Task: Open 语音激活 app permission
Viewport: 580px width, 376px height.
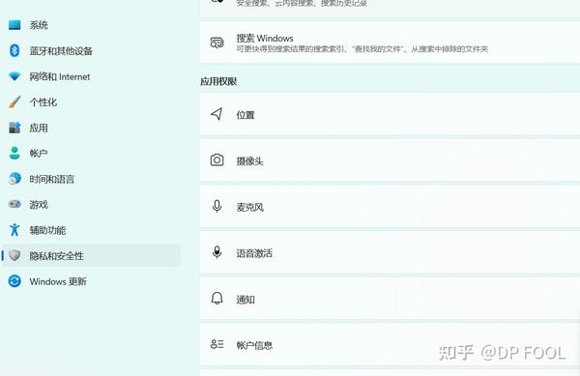Action: click(390, 253)
